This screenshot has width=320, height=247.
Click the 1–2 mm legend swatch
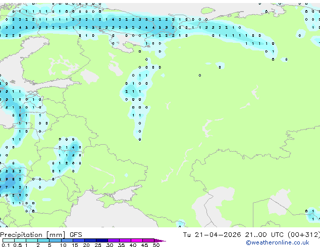click(x=32, y=240)
